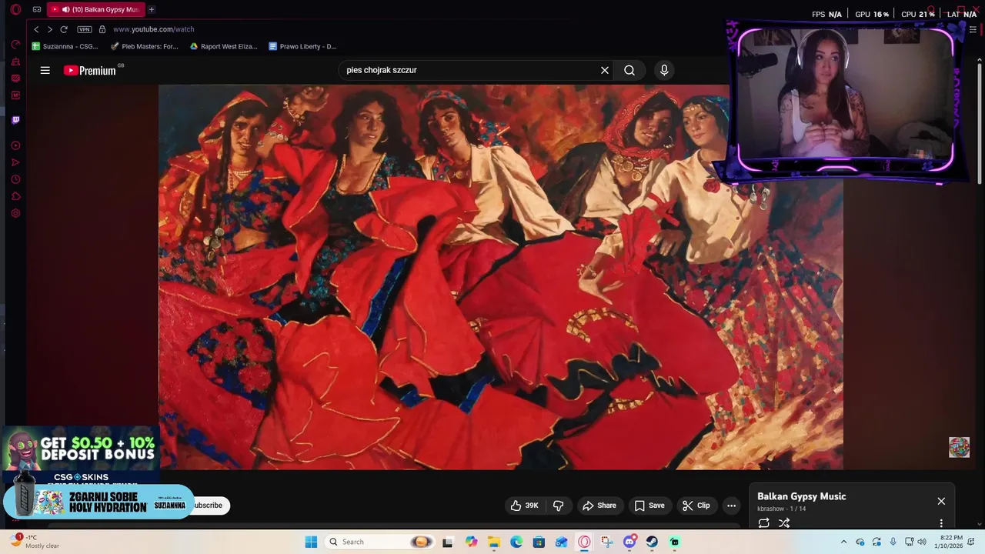The width and height of the screenshot is (985, 554).
Task: Open the GX Cleaner sidebar icon
Action: point(15,61)
